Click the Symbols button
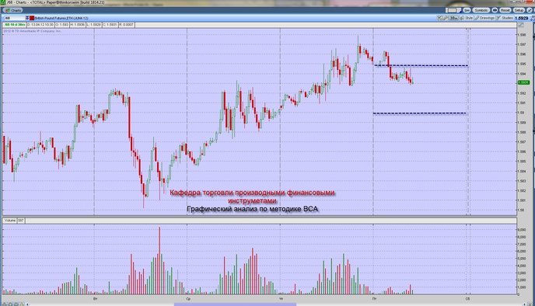535x306 pixels. point(481,10)
